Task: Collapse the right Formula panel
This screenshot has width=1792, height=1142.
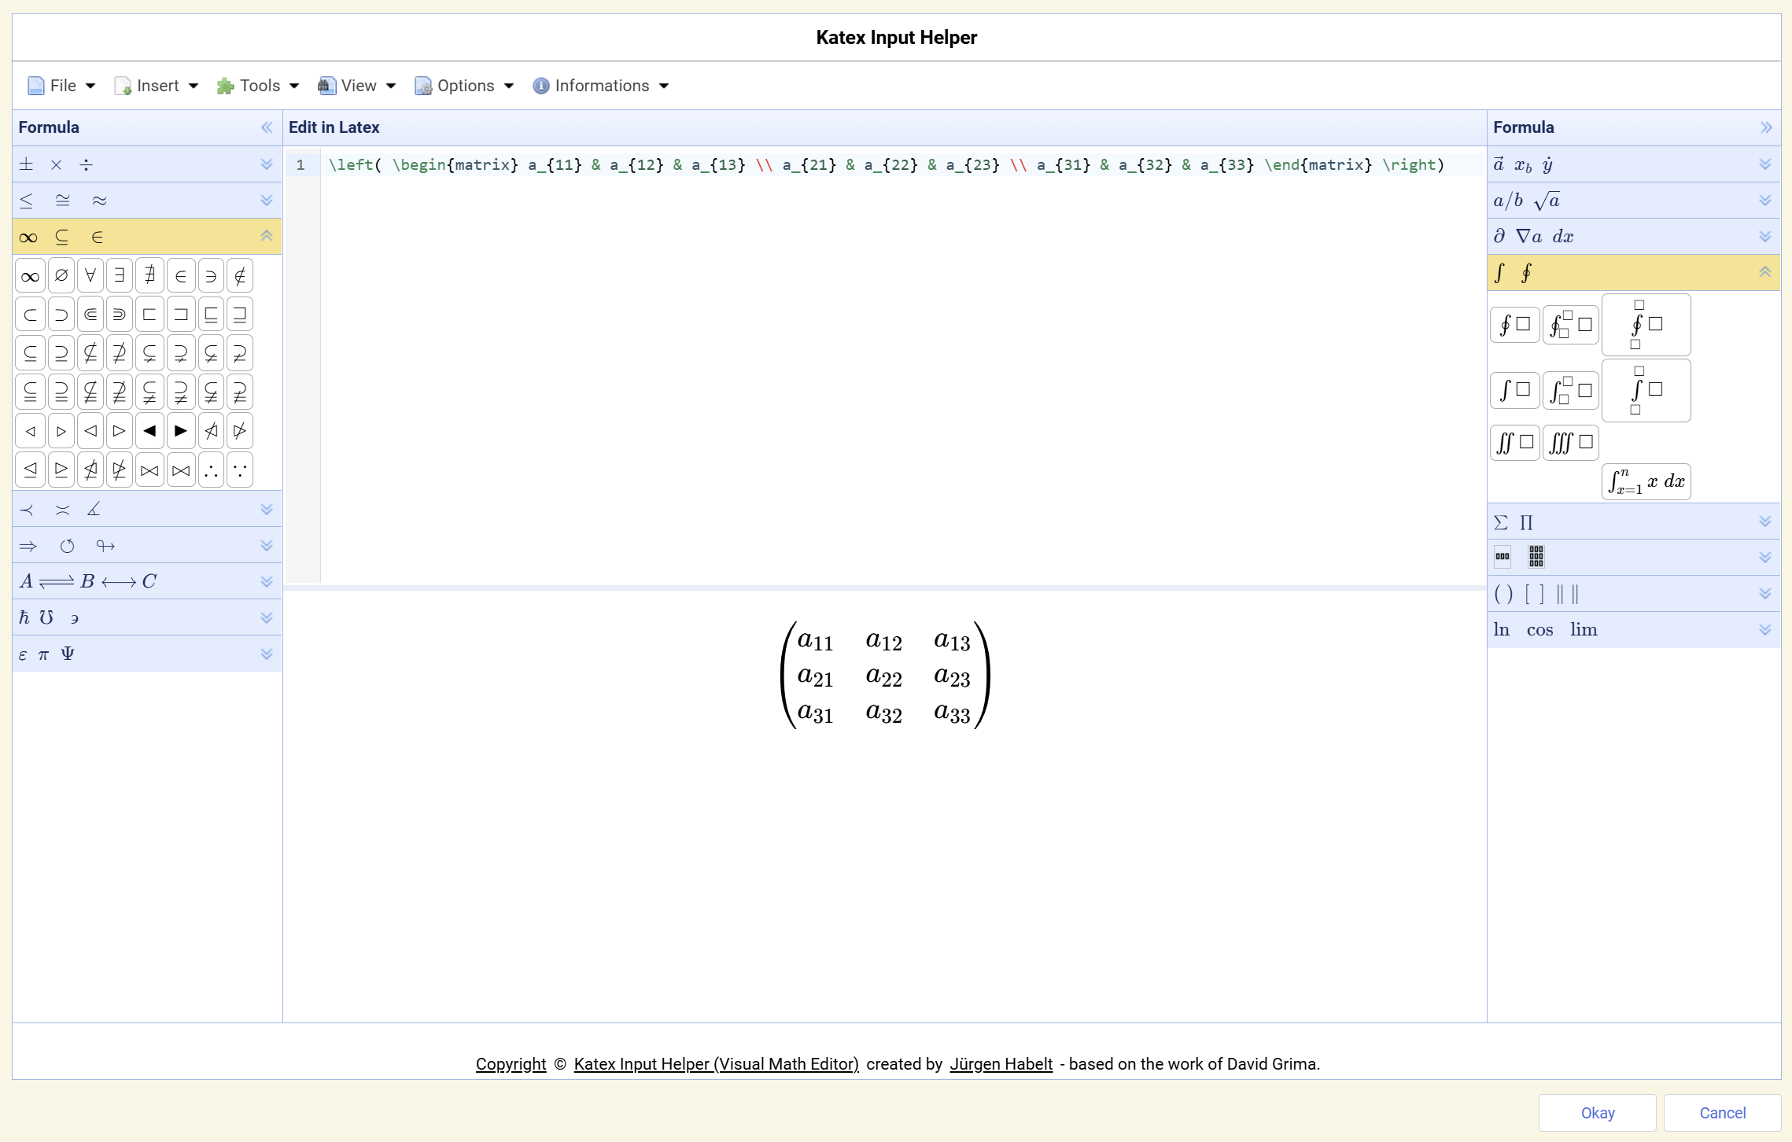Action: point(1766,127)
